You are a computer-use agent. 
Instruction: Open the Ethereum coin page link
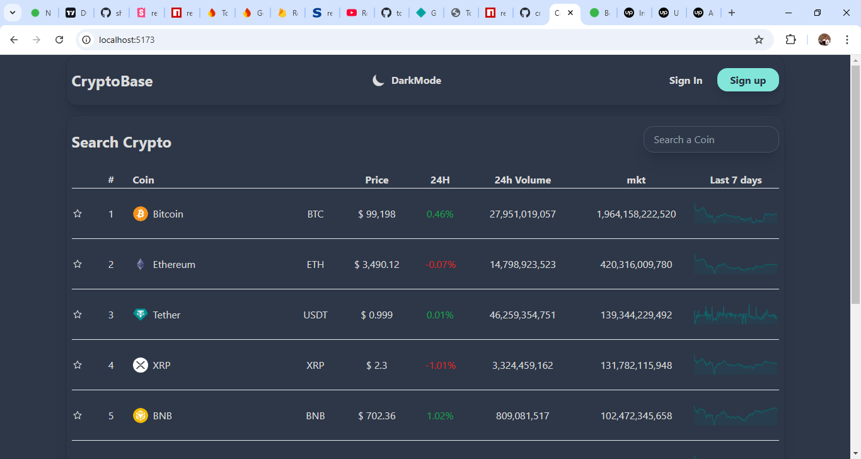174,264
